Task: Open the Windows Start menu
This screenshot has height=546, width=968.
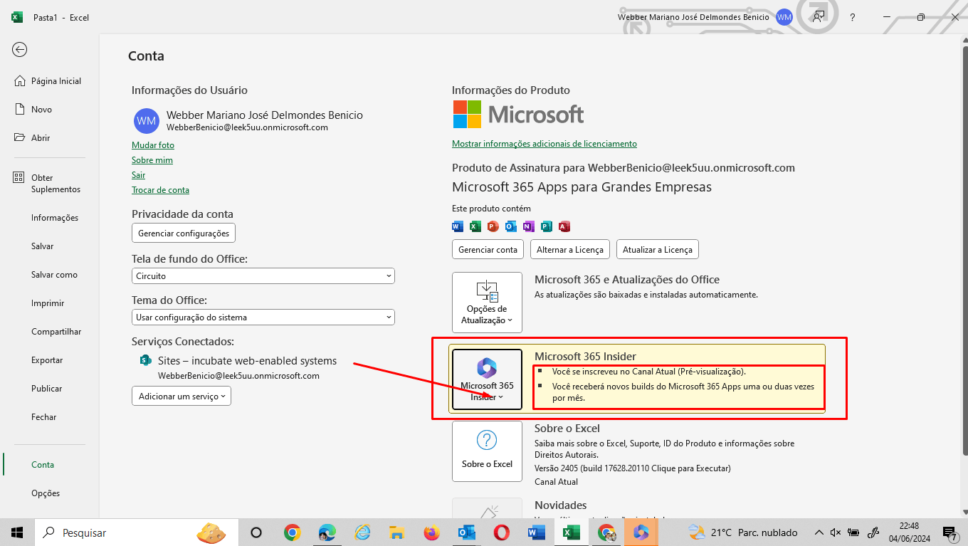Action: [x=17, y=532]
